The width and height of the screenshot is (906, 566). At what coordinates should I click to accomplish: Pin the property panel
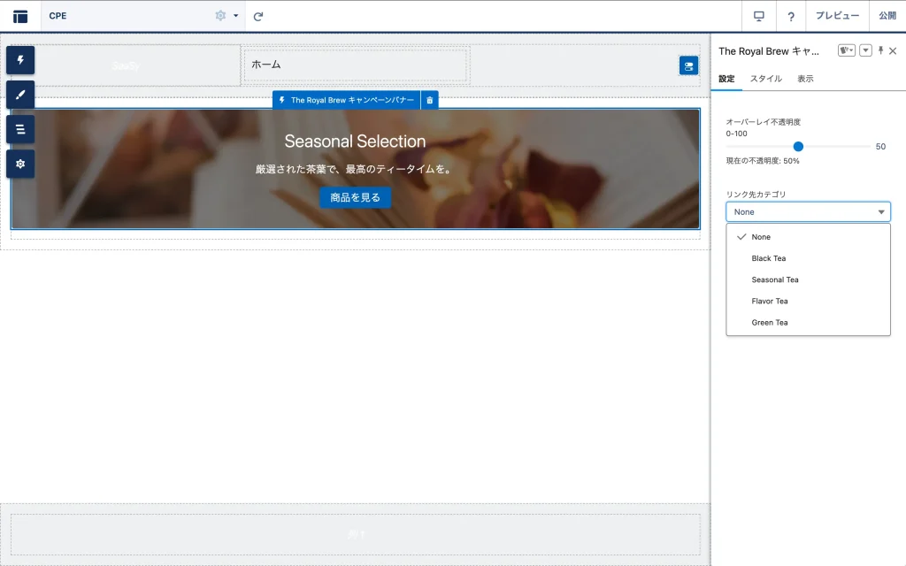[x=880, y=51]
